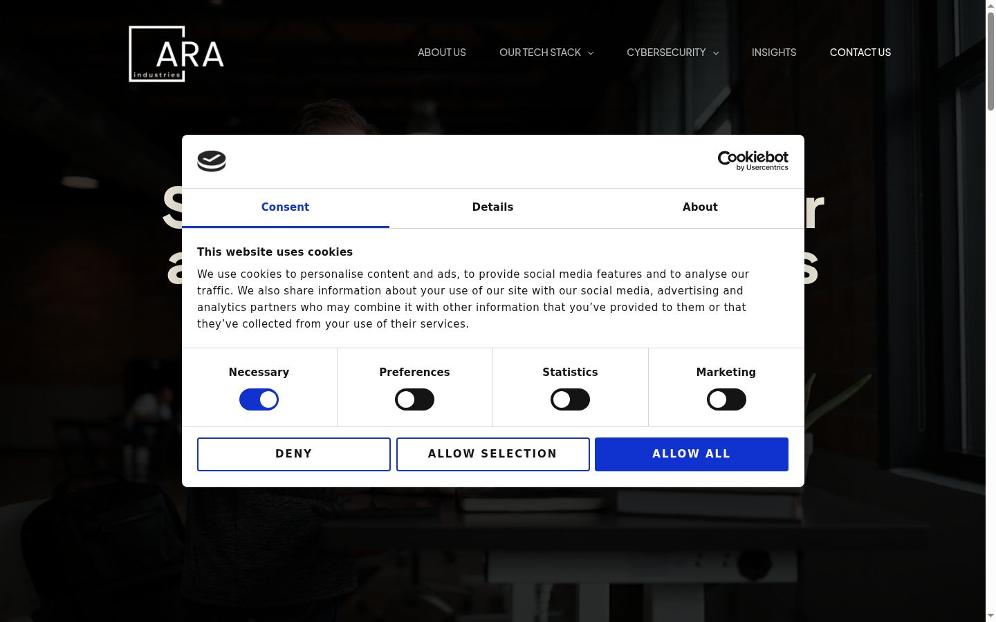Click the page vertical scrollbar thumb
This screenshot has height=622, width=996.
[x=990, y=61]
